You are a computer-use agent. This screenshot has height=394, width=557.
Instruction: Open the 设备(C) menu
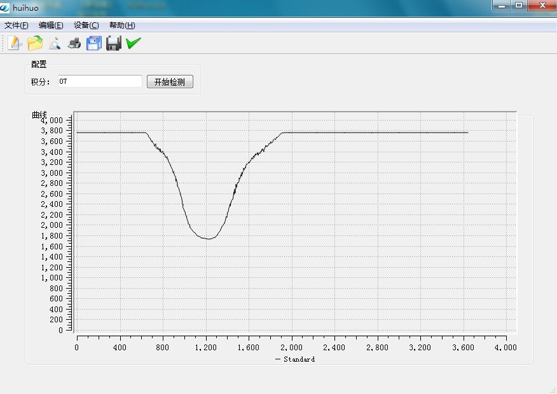pyautogui.click(x=86, y=25)
